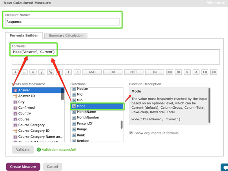Click the Validate button
The height and width of the screenshot is (171, 228).
23,149
